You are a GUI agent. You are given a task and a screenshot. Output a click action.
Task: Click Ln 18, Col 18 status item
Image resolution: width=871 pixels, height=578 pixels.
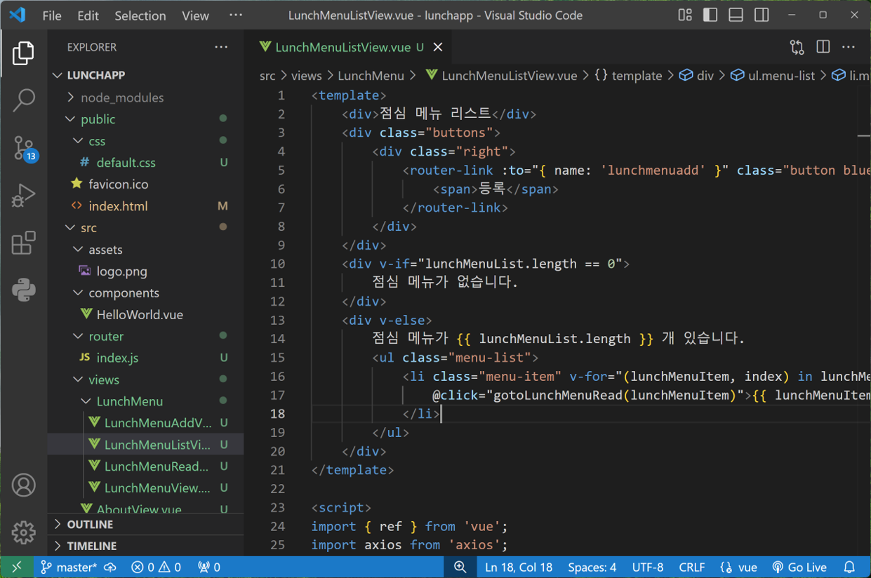click(519, 567)
